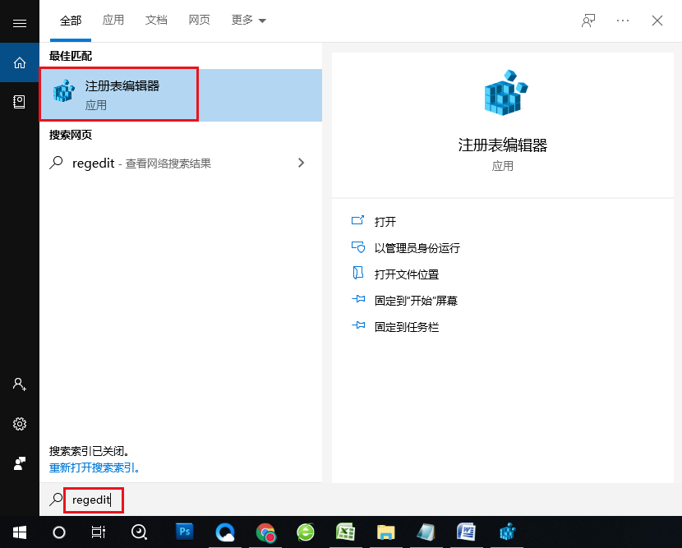Choose 固定到任务栏
The image size is (682, 548).
click(407, 327)
